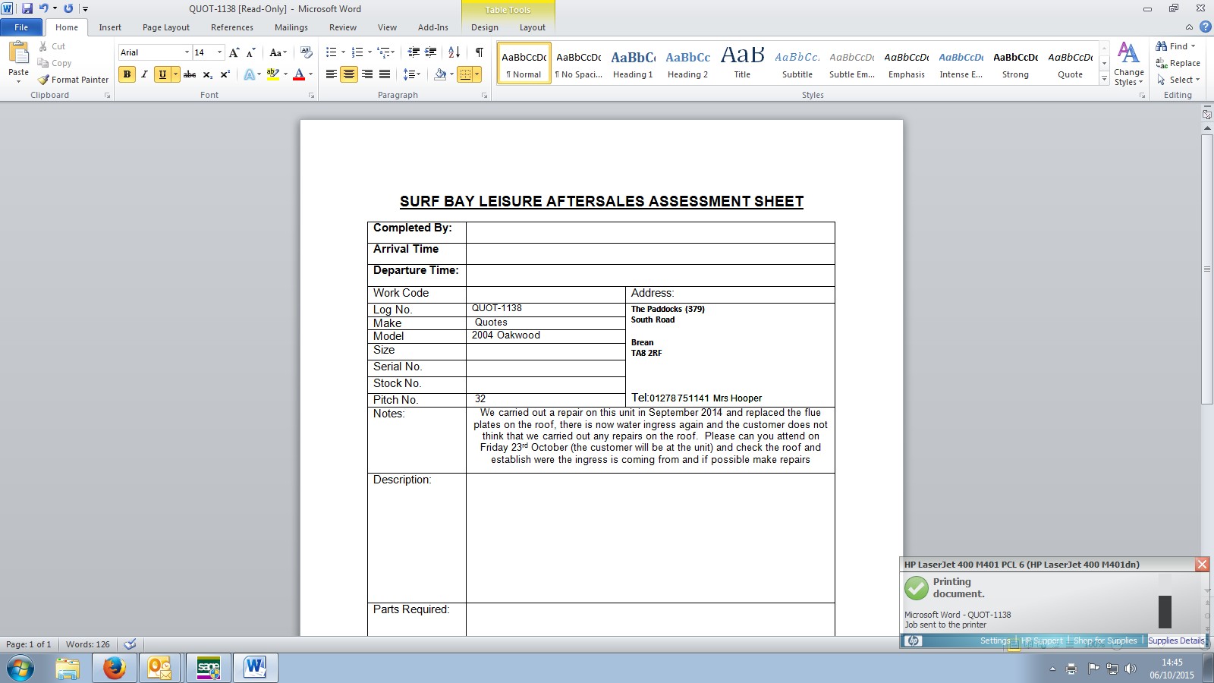The height and width of the screenshot is (683, 1214).
Task: Click the Change Styles button
Action: (1129, 64)
